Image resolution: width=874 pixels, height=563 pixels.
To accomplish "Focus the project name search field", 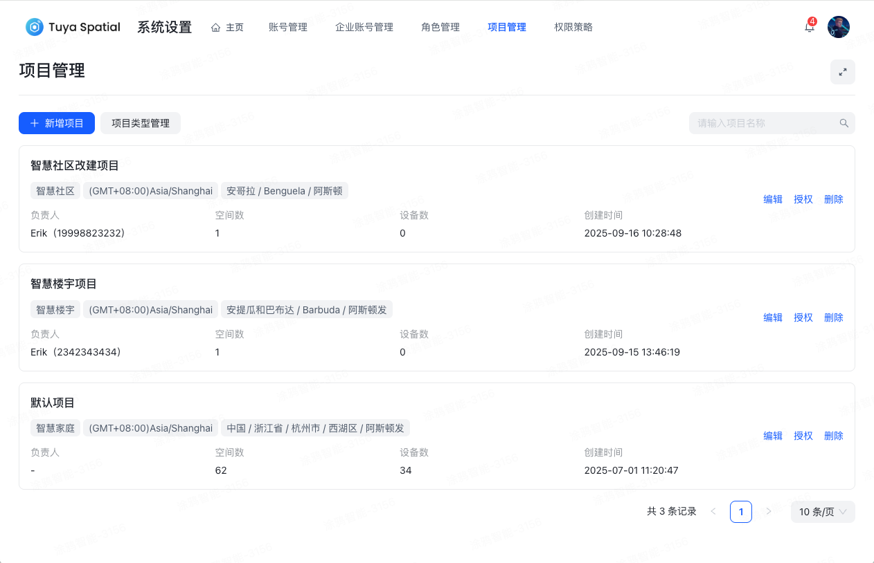I will pyautogui.click(x=772, y=123).
